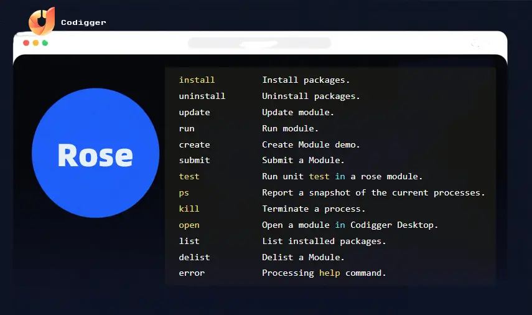Click 'Open a module in Codigger Desktop.'
The width and height of the screenshot is (532, 315).
(x=350, y=225)
